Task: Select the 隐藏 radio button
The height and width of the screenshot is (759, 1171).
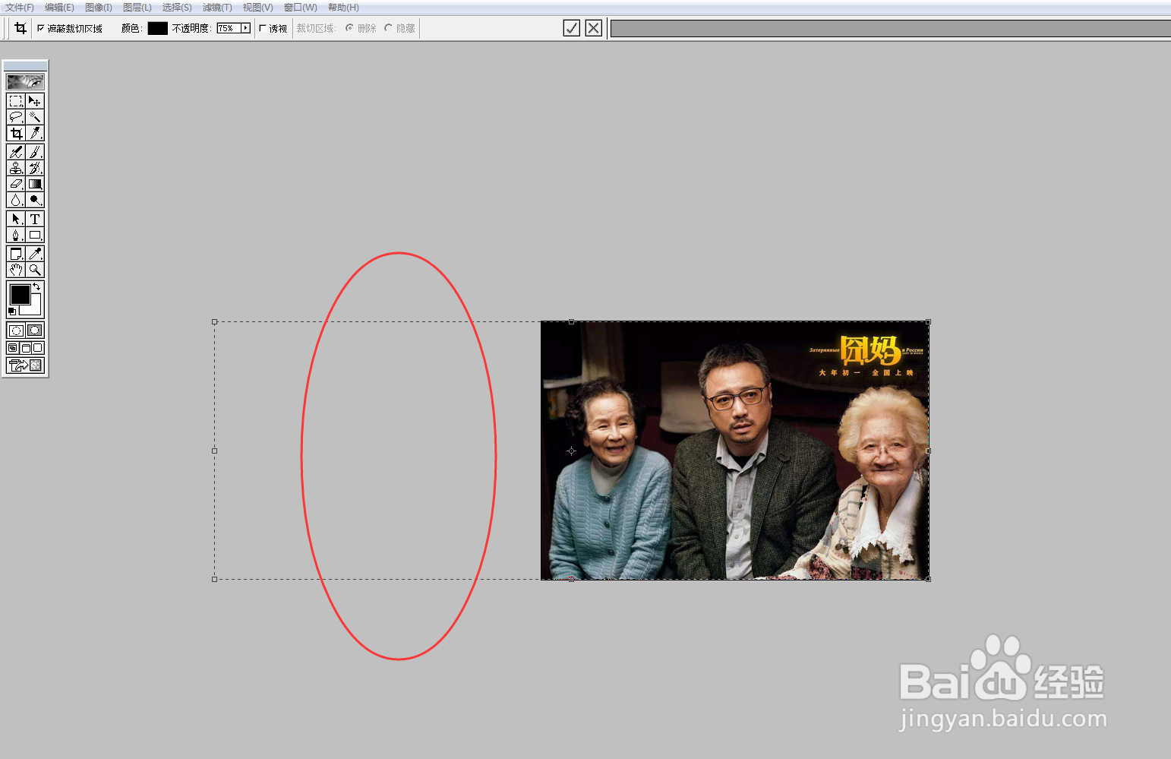Action: 388,28
